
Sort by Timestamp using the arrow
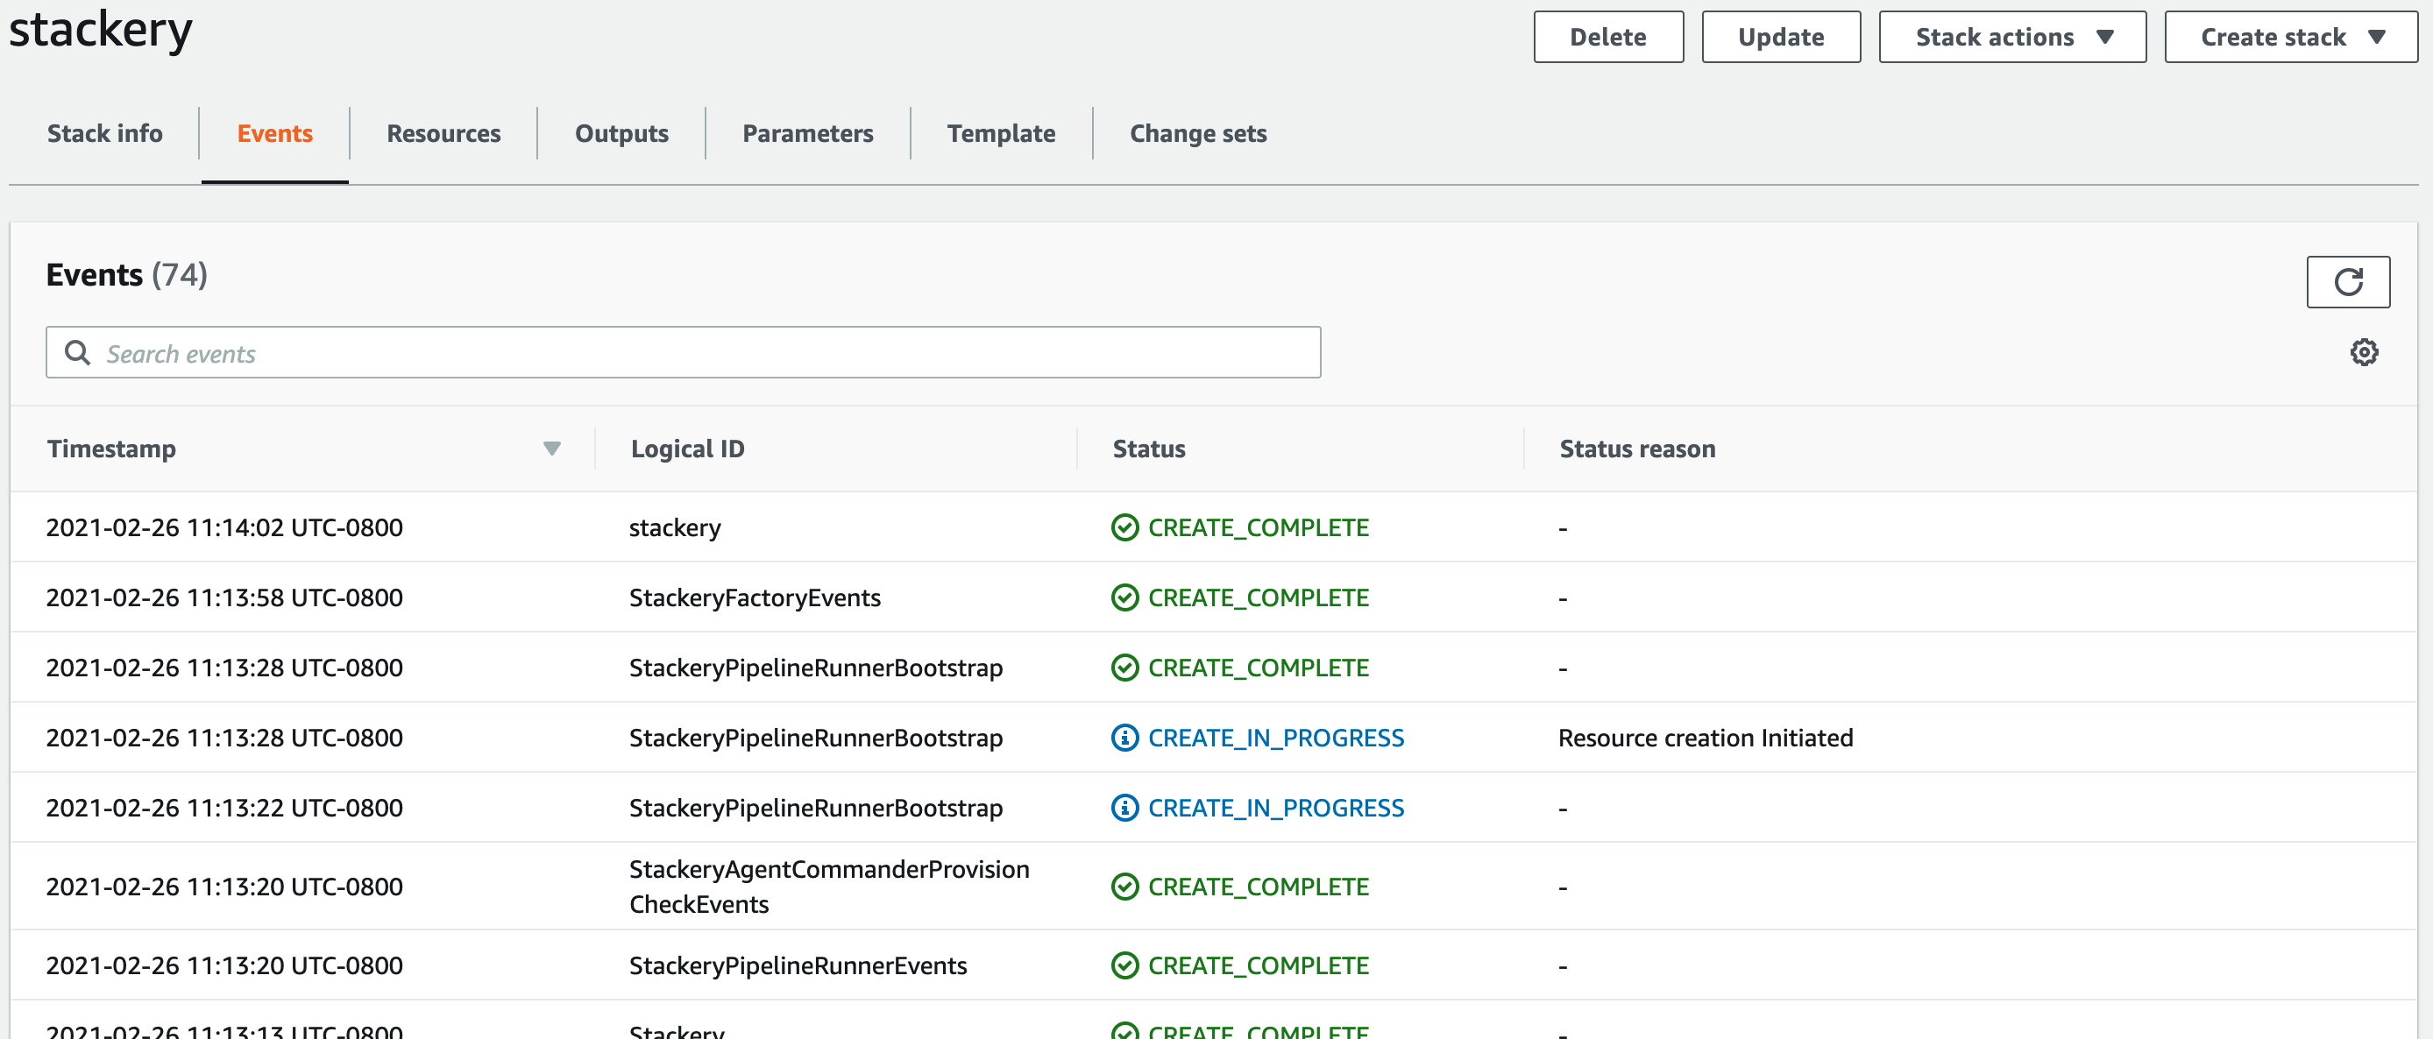pos(551,449)
